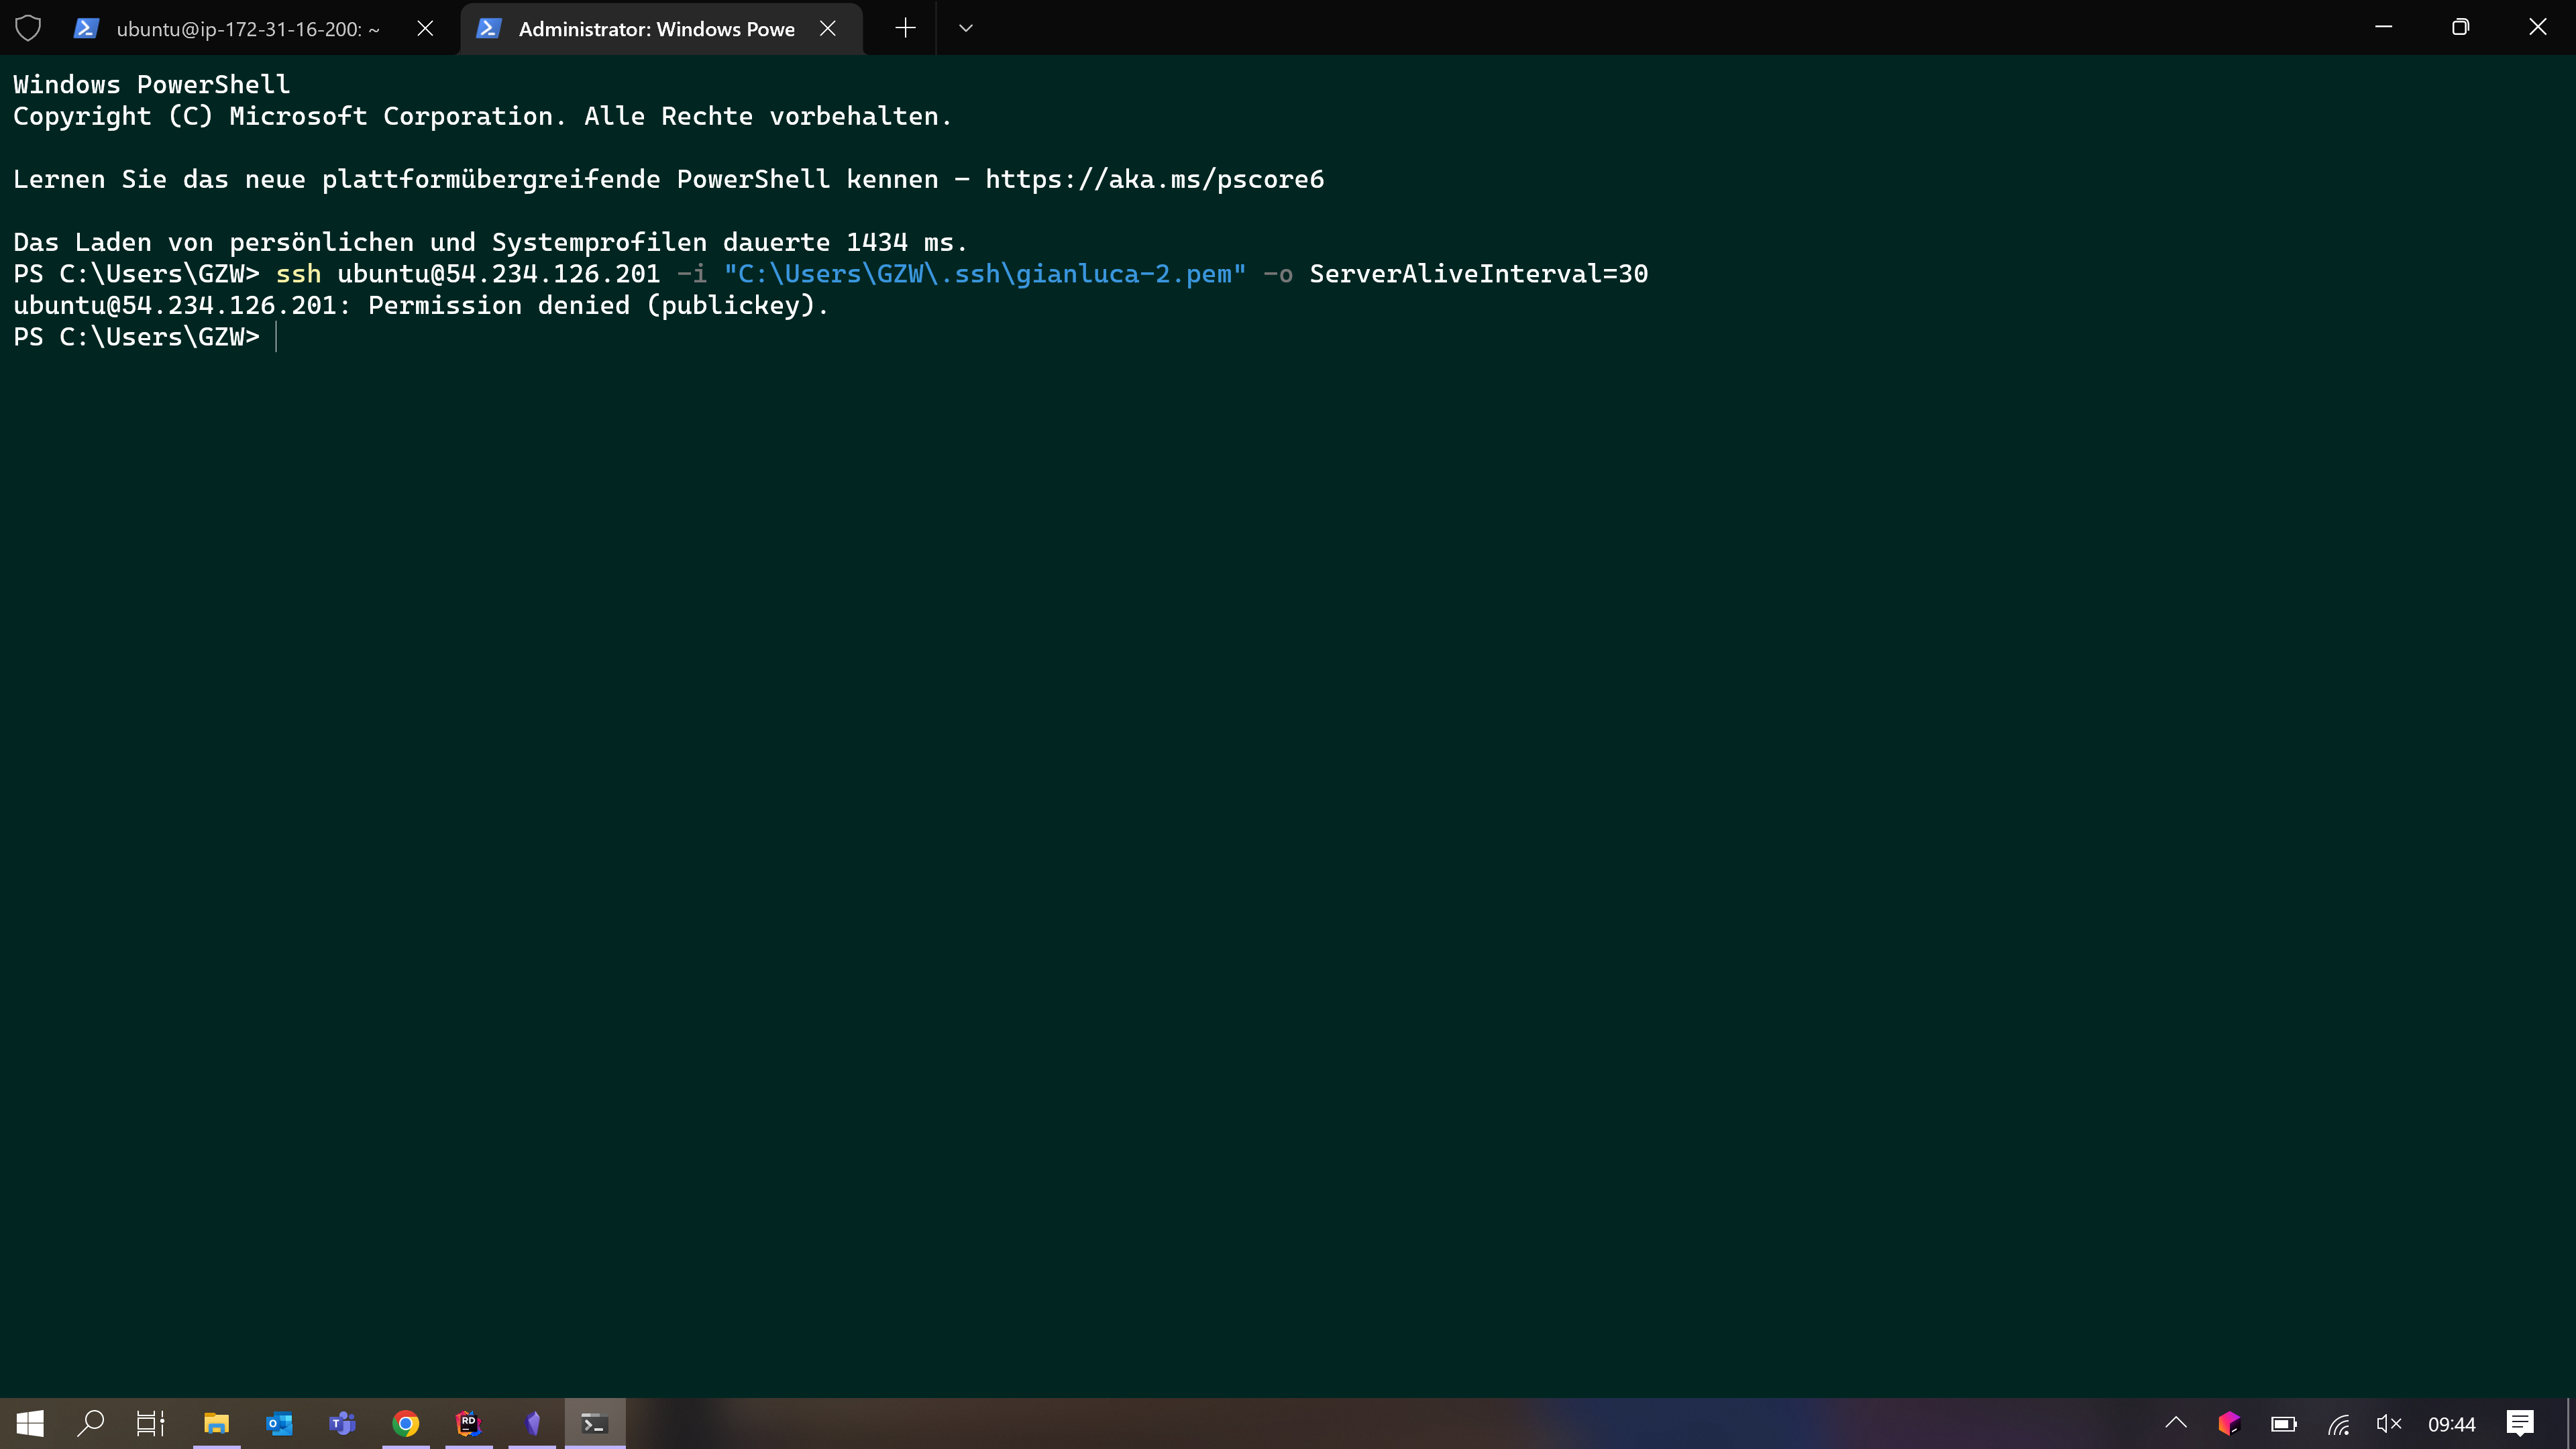Open the notification center icon
The width and height of the screenshot is (2576, 1449).
[x=2519, y=1423]
